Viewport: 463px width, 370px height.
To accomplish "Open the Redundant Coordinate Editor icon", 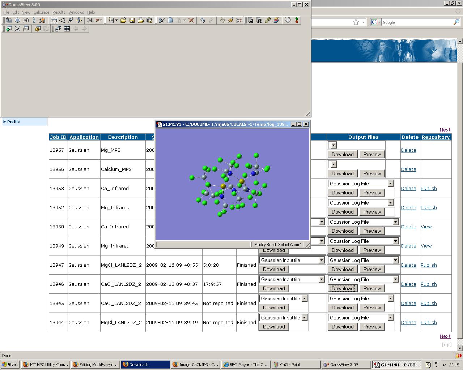I will pos(259,20).
